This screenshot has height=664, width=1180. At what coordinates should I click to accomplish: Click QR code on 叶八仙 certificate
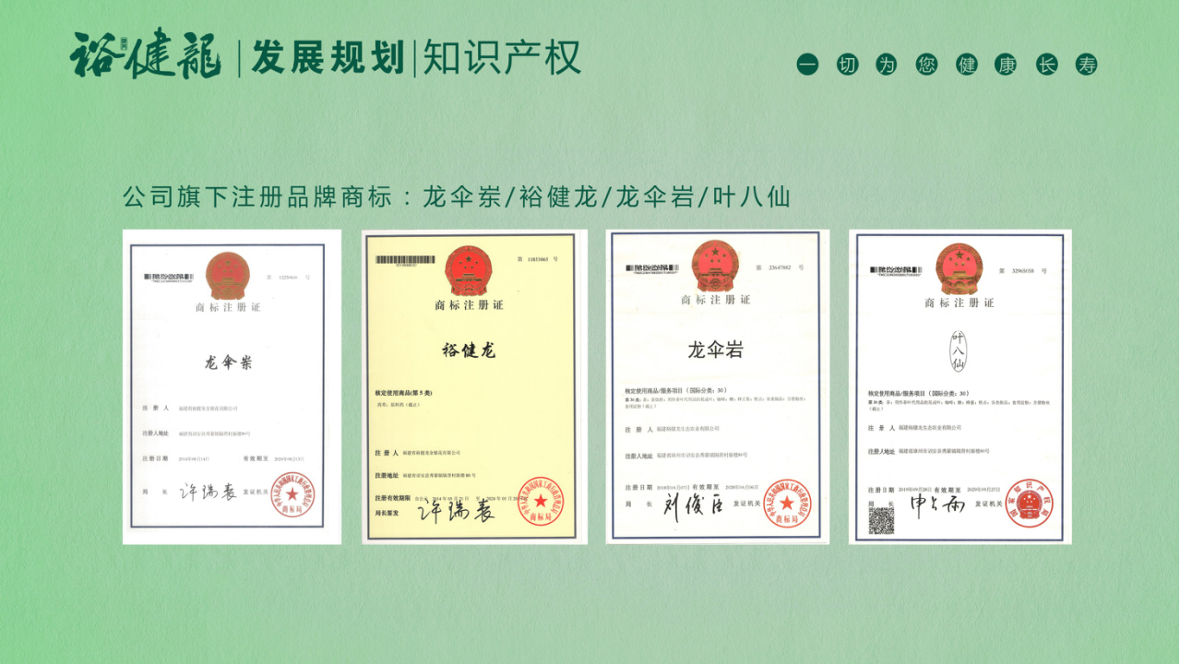point(881,520)
